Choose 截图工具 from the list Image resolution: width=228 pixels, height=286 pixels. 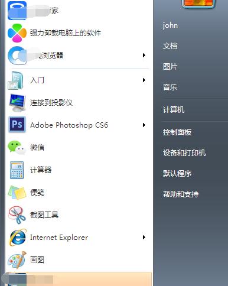pyautogui.click(x=44, y=215)
